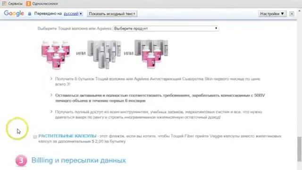302x170 pixels.
Task: Click the 'Выберите Тощий волокна или Ageless' label
Action: (75, 28)
